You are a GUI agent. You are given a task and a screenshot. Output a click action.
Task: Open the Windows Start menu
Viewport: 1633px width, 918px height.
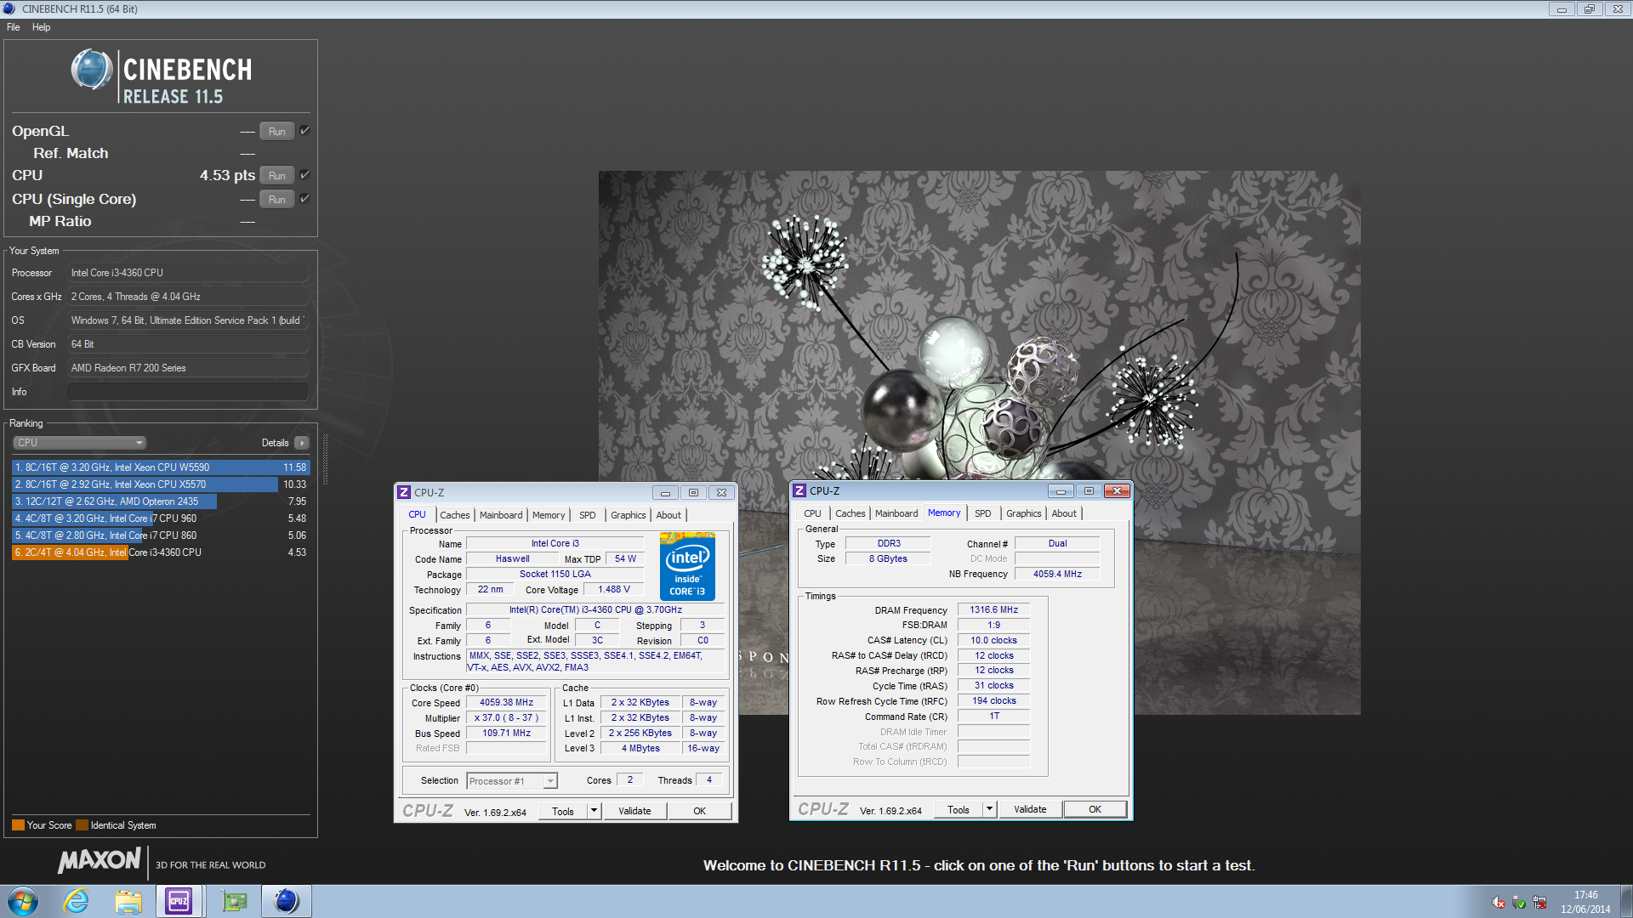22,902
